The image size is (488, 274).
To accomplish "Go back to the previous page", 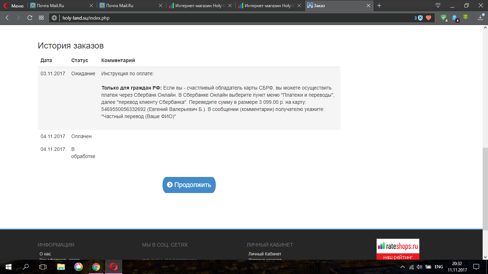I will point(7,18).
